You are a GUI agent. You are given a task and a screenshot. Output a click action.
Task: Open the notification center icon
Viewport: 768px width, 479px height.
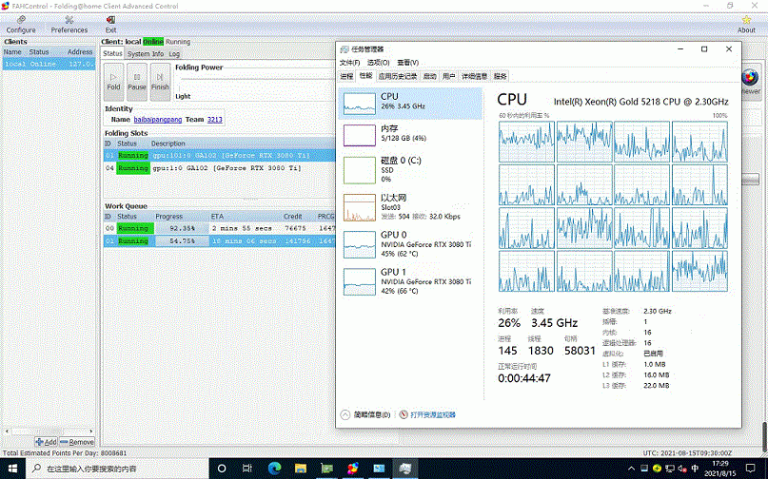(x=750, y=469)
